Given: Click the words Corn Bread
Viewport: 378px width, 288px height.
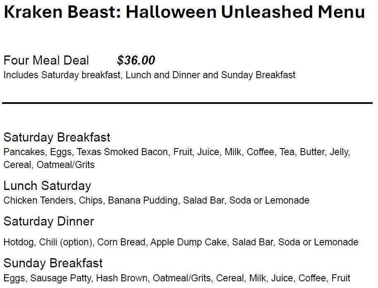Looking at the screenshot, I should (x=121, y=242).
